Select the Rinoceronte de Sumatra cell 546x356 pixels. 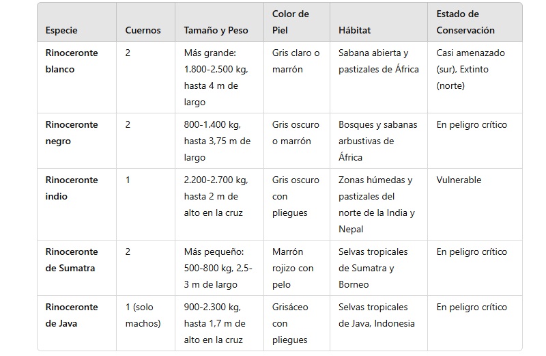click(72, 260)
